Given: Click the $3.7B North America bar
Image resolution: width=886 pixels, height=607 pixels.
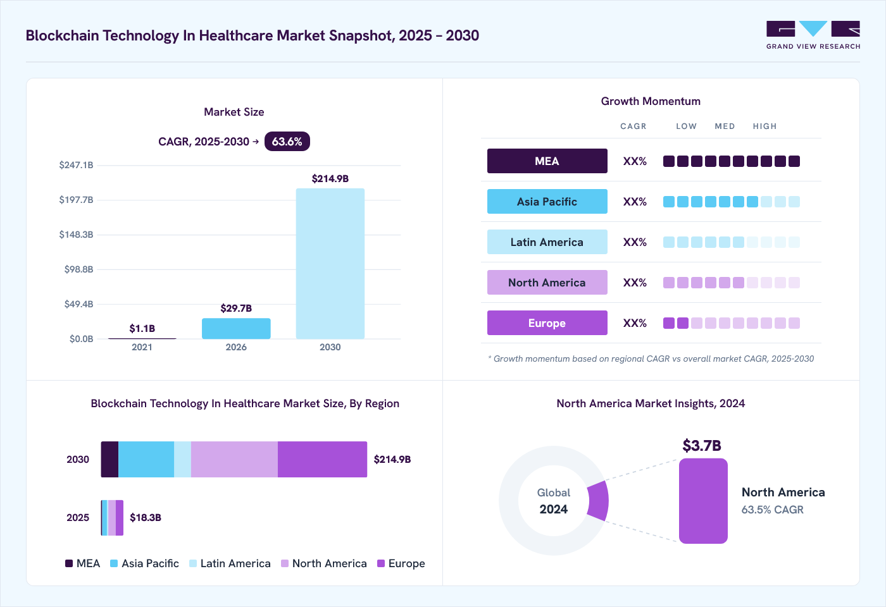Looking at the screenshot, I should pyautogui.click(x=703, y=501).
